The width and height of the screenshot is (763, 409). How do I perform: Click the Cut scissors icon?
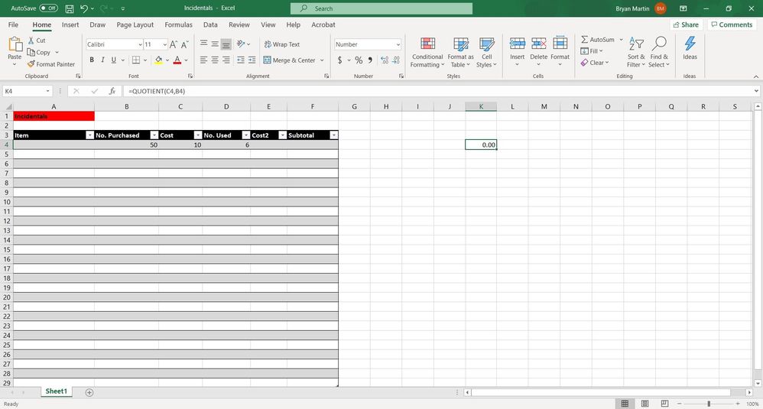click(x=31, y=41)
